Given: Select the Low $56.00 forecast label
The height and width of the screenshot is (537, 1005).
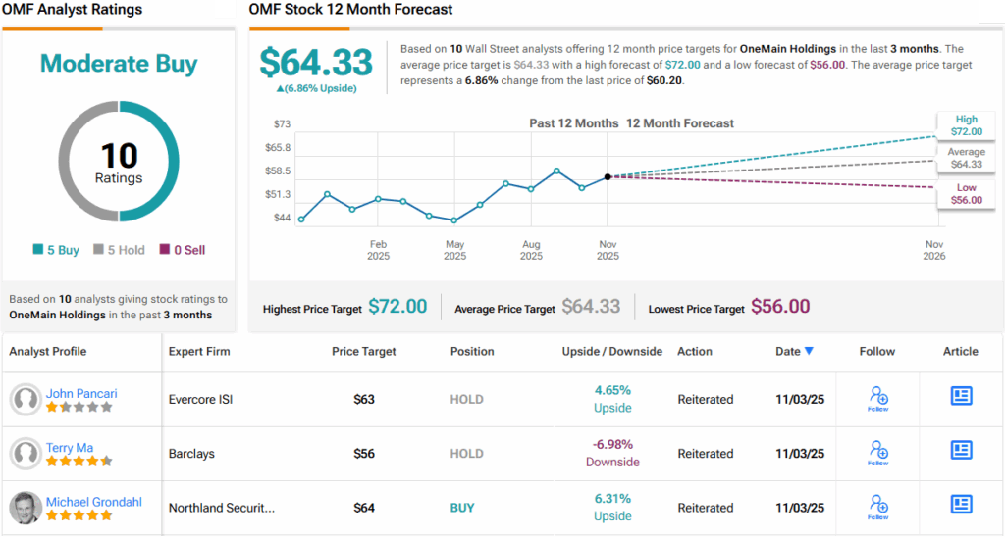Looking at the screenshot, I should tap(966, 193).
